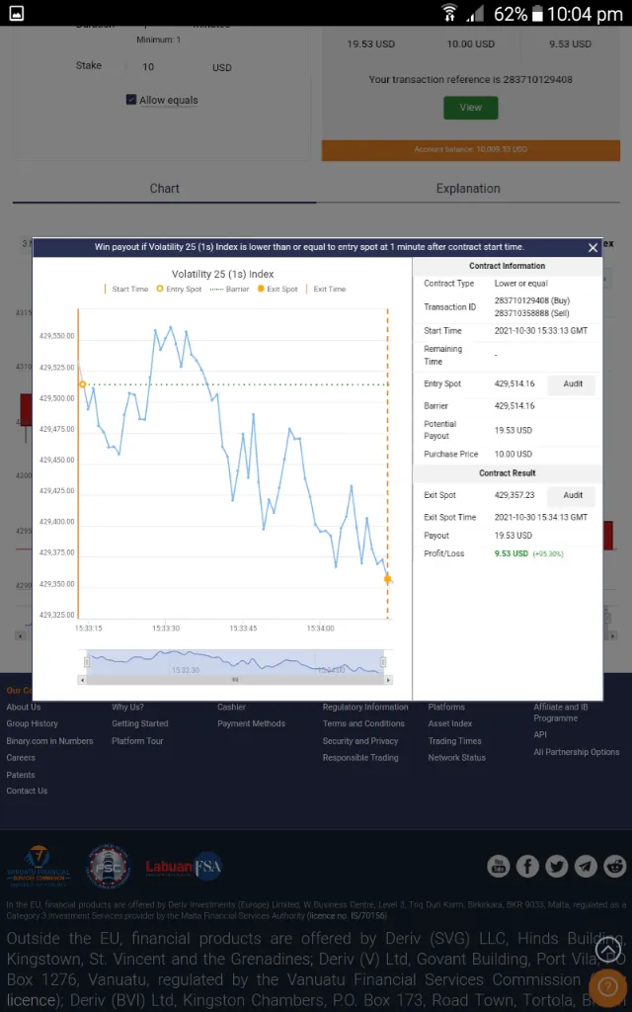Viewport: 632px width, 1012px height.
Task: Switch to the Explanation tab
Action: [x=468, y=189]
